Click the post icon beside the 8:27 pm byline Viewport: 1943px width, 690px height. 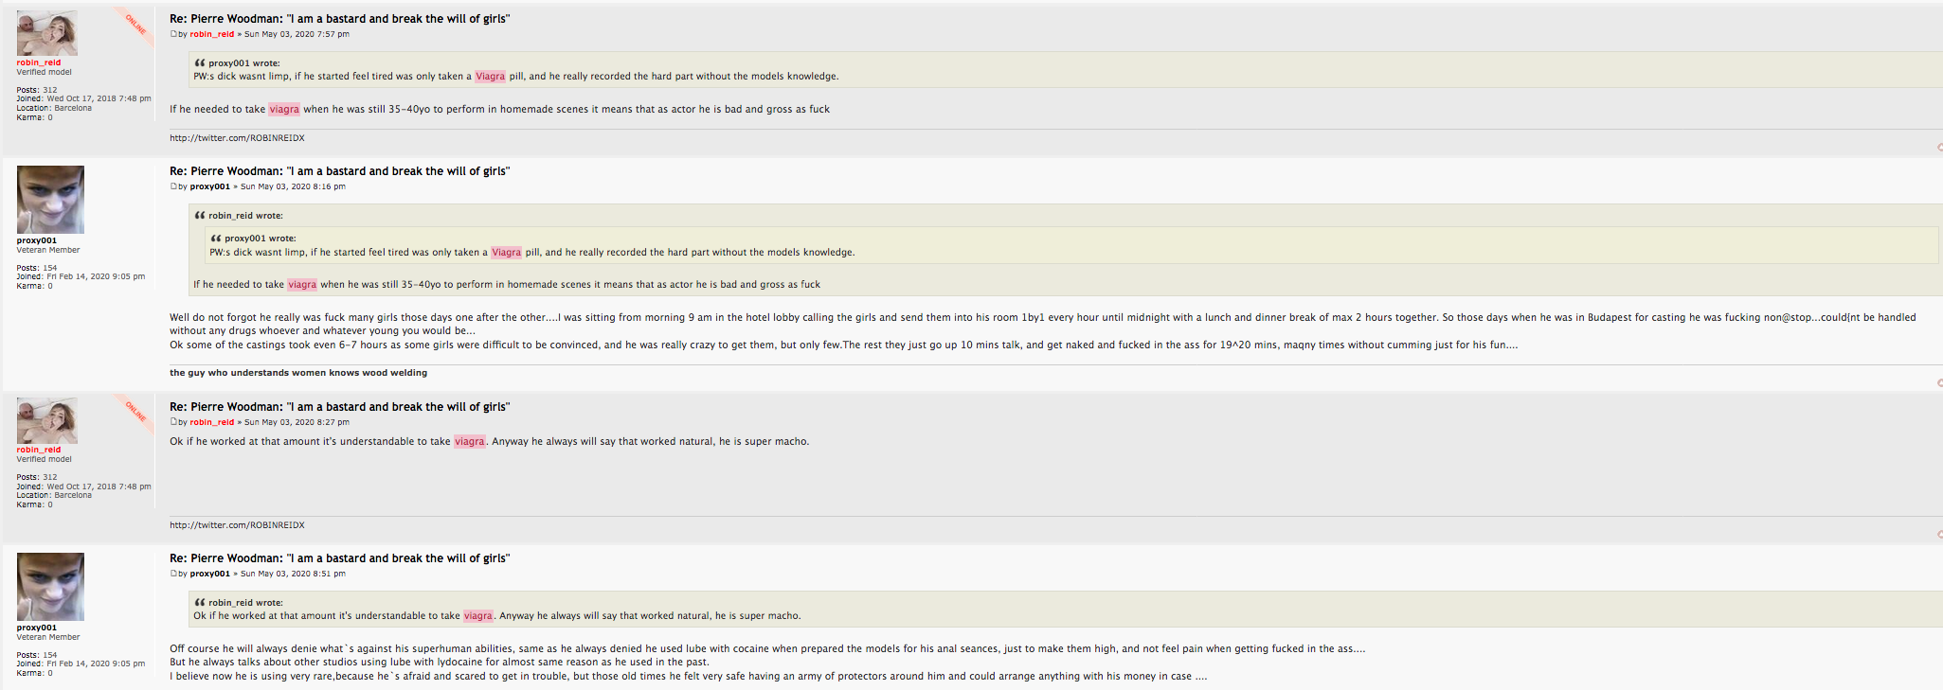(x=173, y=422)
